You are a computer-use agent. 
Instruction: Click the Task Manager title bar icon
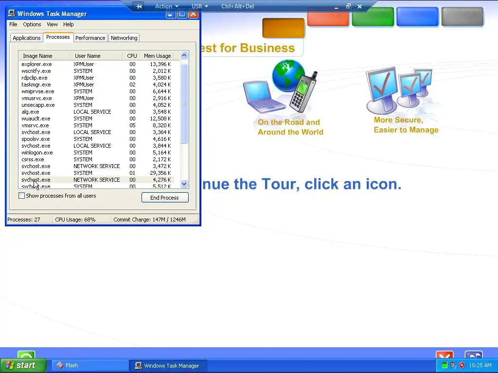point(12,13)
